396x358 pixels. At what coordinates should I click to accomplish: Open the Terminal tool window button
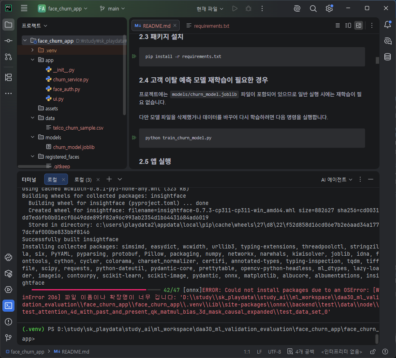[x=8, y=306]
